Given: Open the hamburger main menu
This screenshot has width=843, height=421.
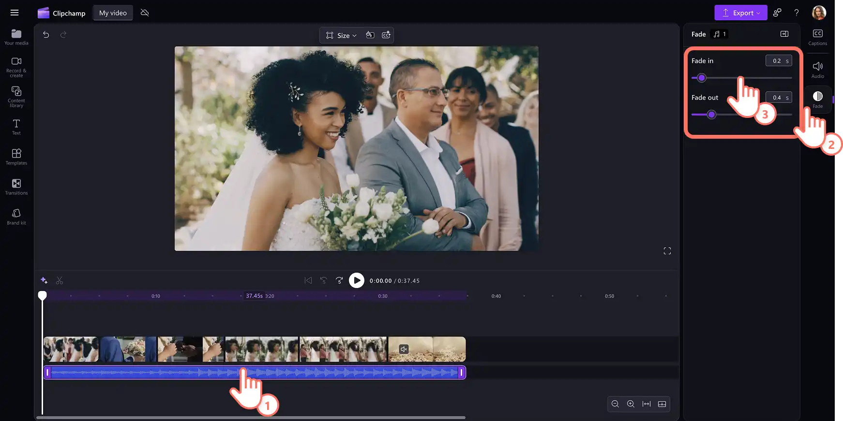Looking at the screenshot, I should (15, 13).
